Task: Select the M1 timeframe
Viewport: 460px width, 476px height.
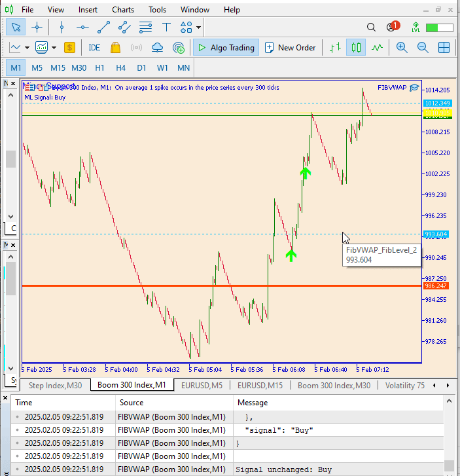Action: coord(16,67)
